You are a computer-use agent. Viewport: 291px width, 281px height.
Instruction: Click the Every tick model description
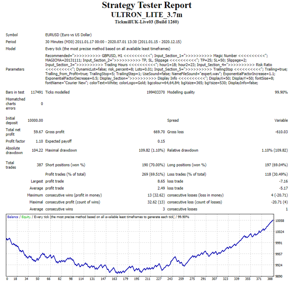[107, 49]
